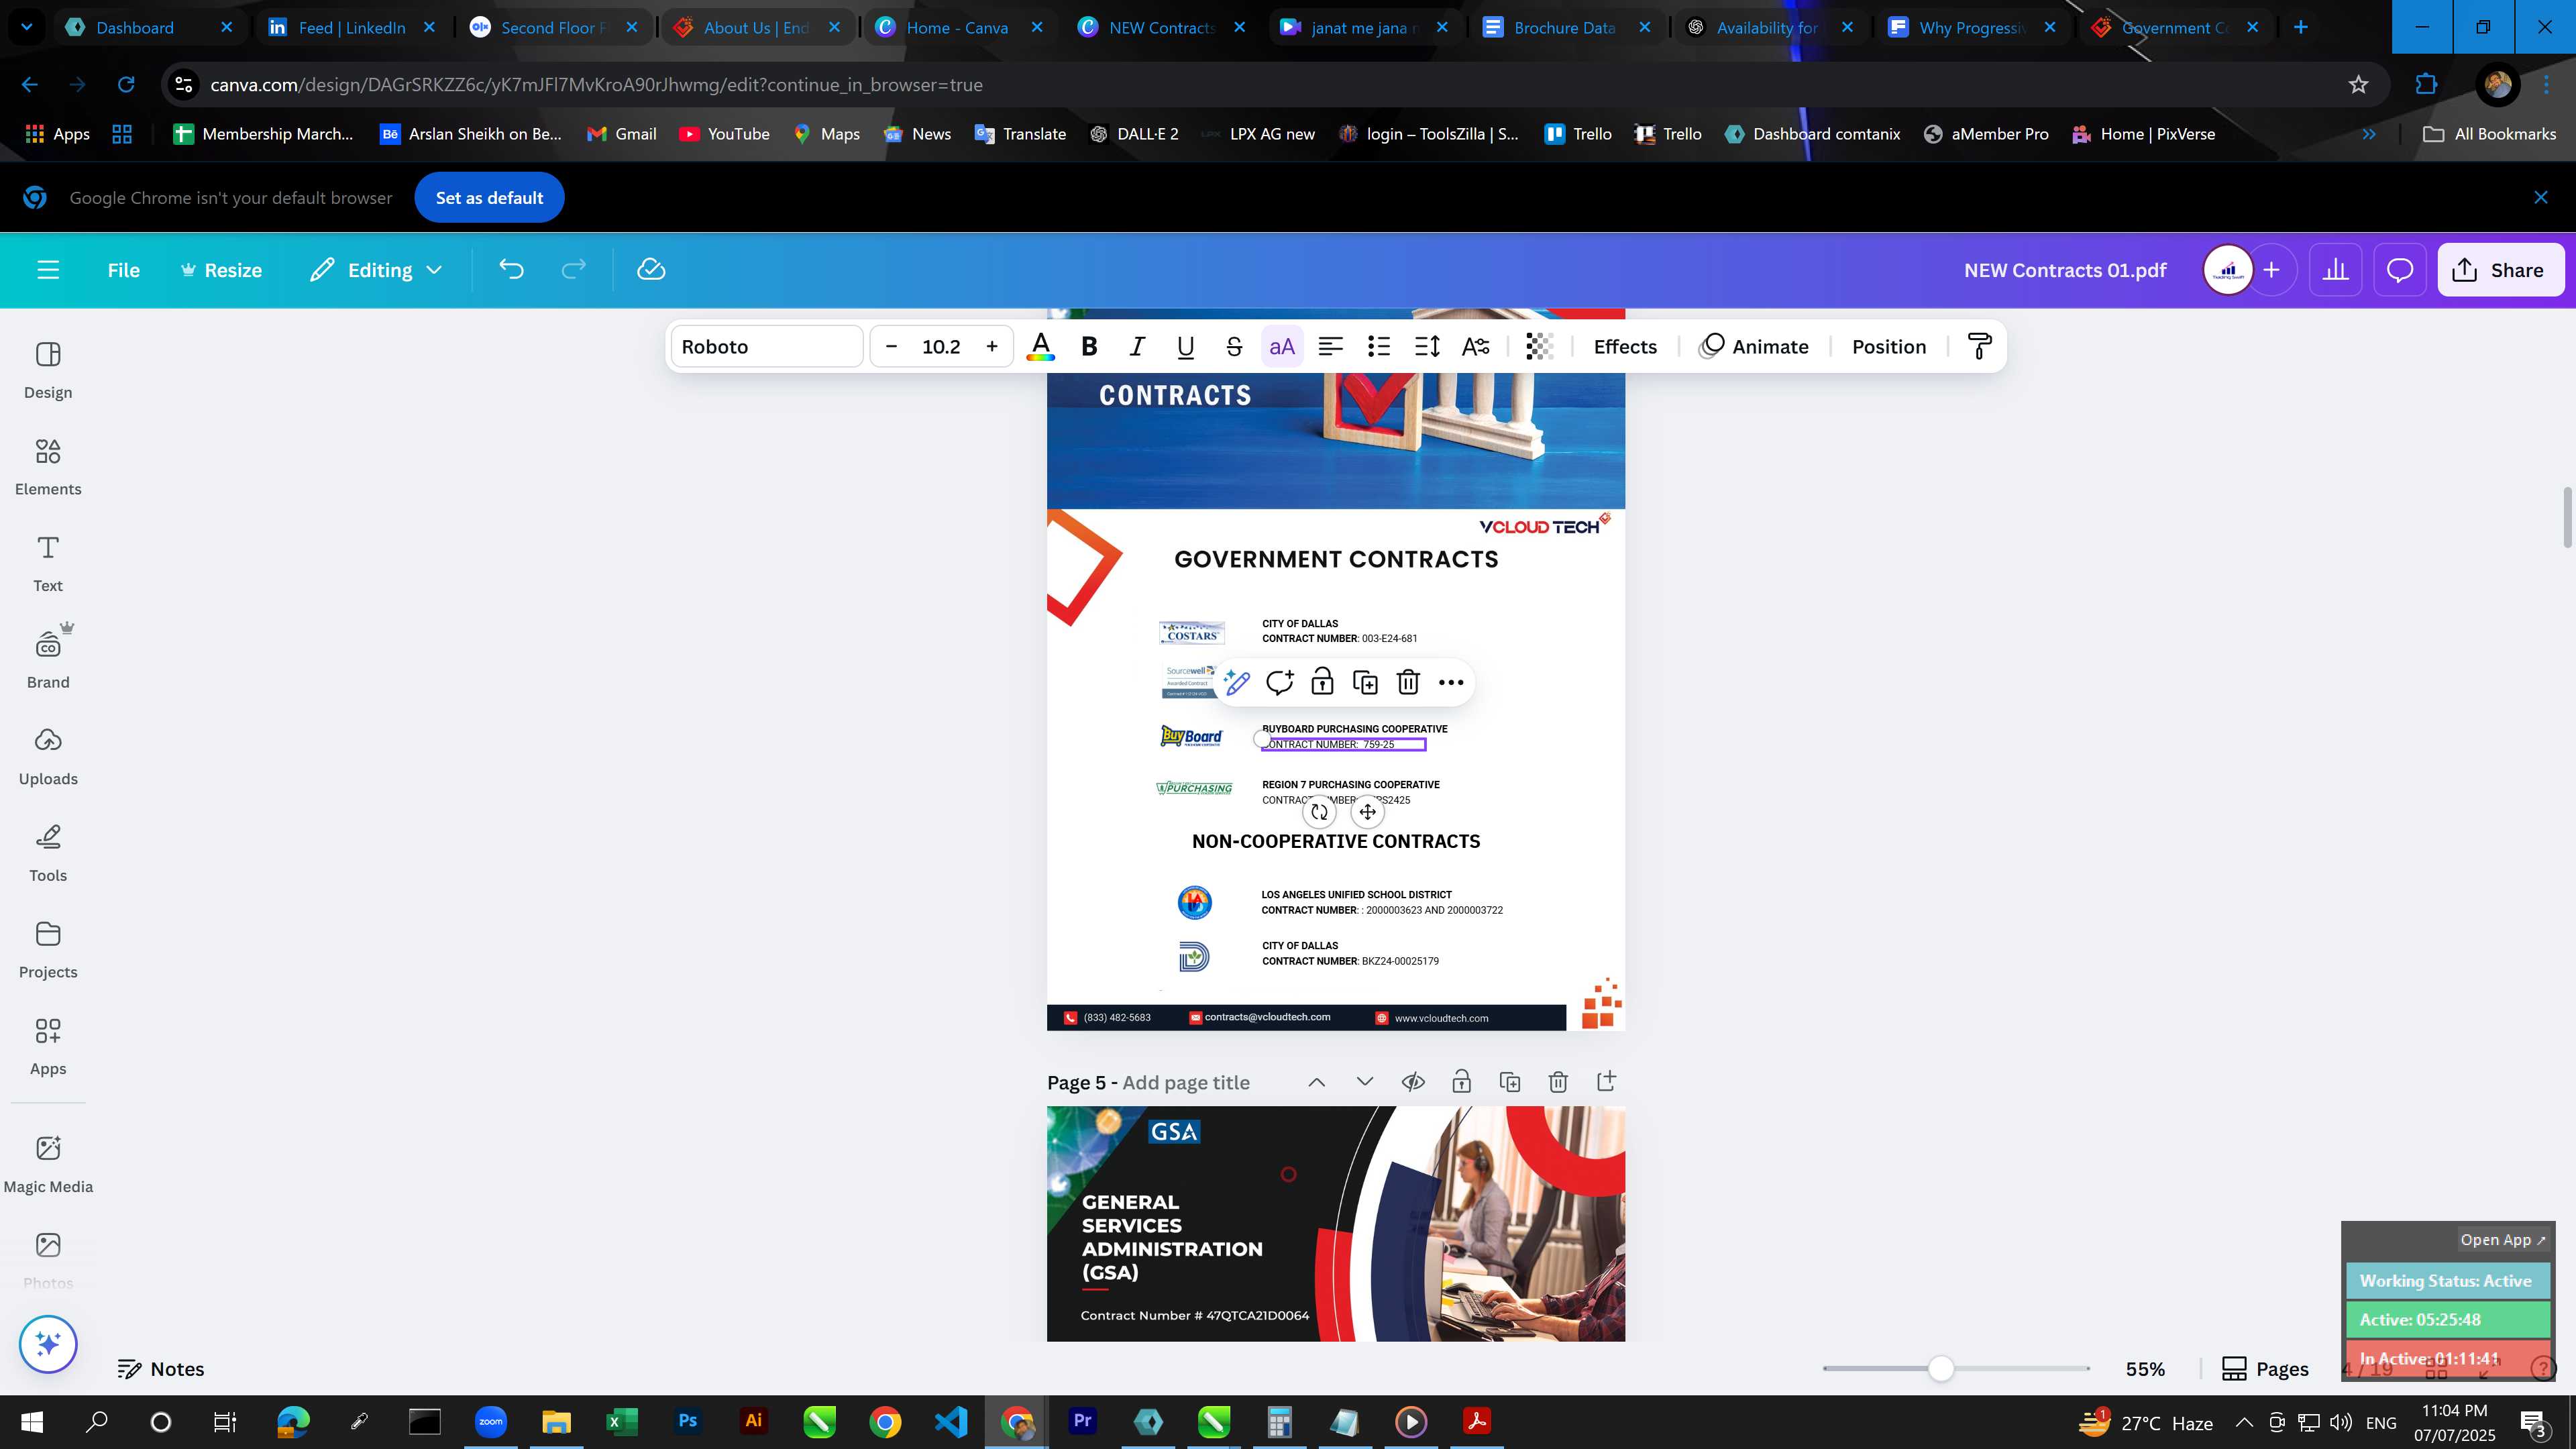The height and width of the screenshot is (1449, 2576).
Task: Adjust the zoom slider handle
Action: pyautogui.click(x=1941, y=1369)
